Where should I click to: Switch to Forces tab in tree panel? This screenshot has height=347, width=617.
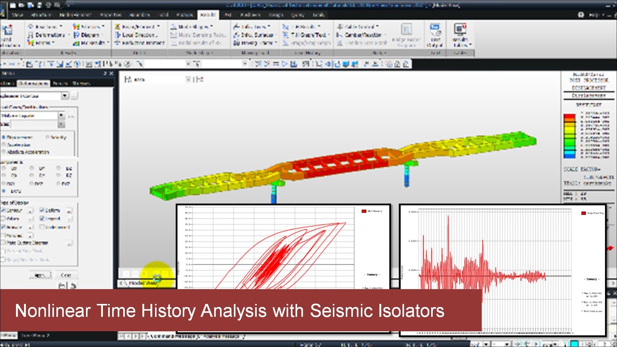[x=60, y=83]
